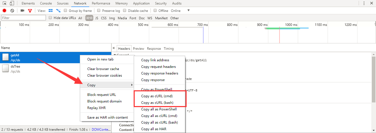Click into the Filter text field
This screenshot has width=376, height=133.
(23, 18)
